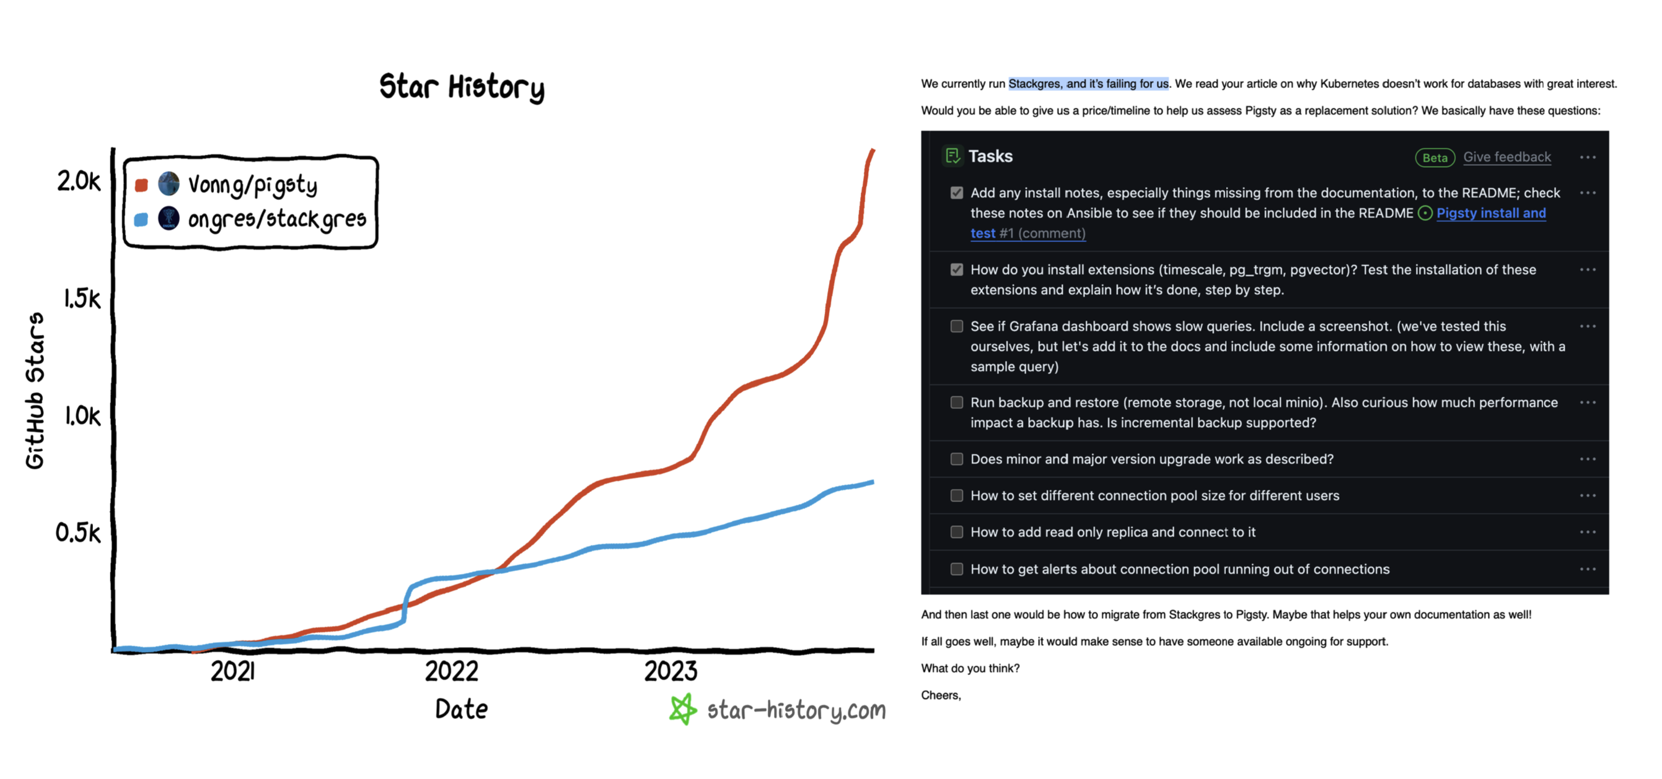This screenshot has width=1662, height=779.
Task: Click the green open-issue icon beside Pigsty link
Action: [1425, 213]
